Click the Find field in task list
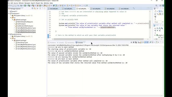172x97 pixels. pos(158,22)
